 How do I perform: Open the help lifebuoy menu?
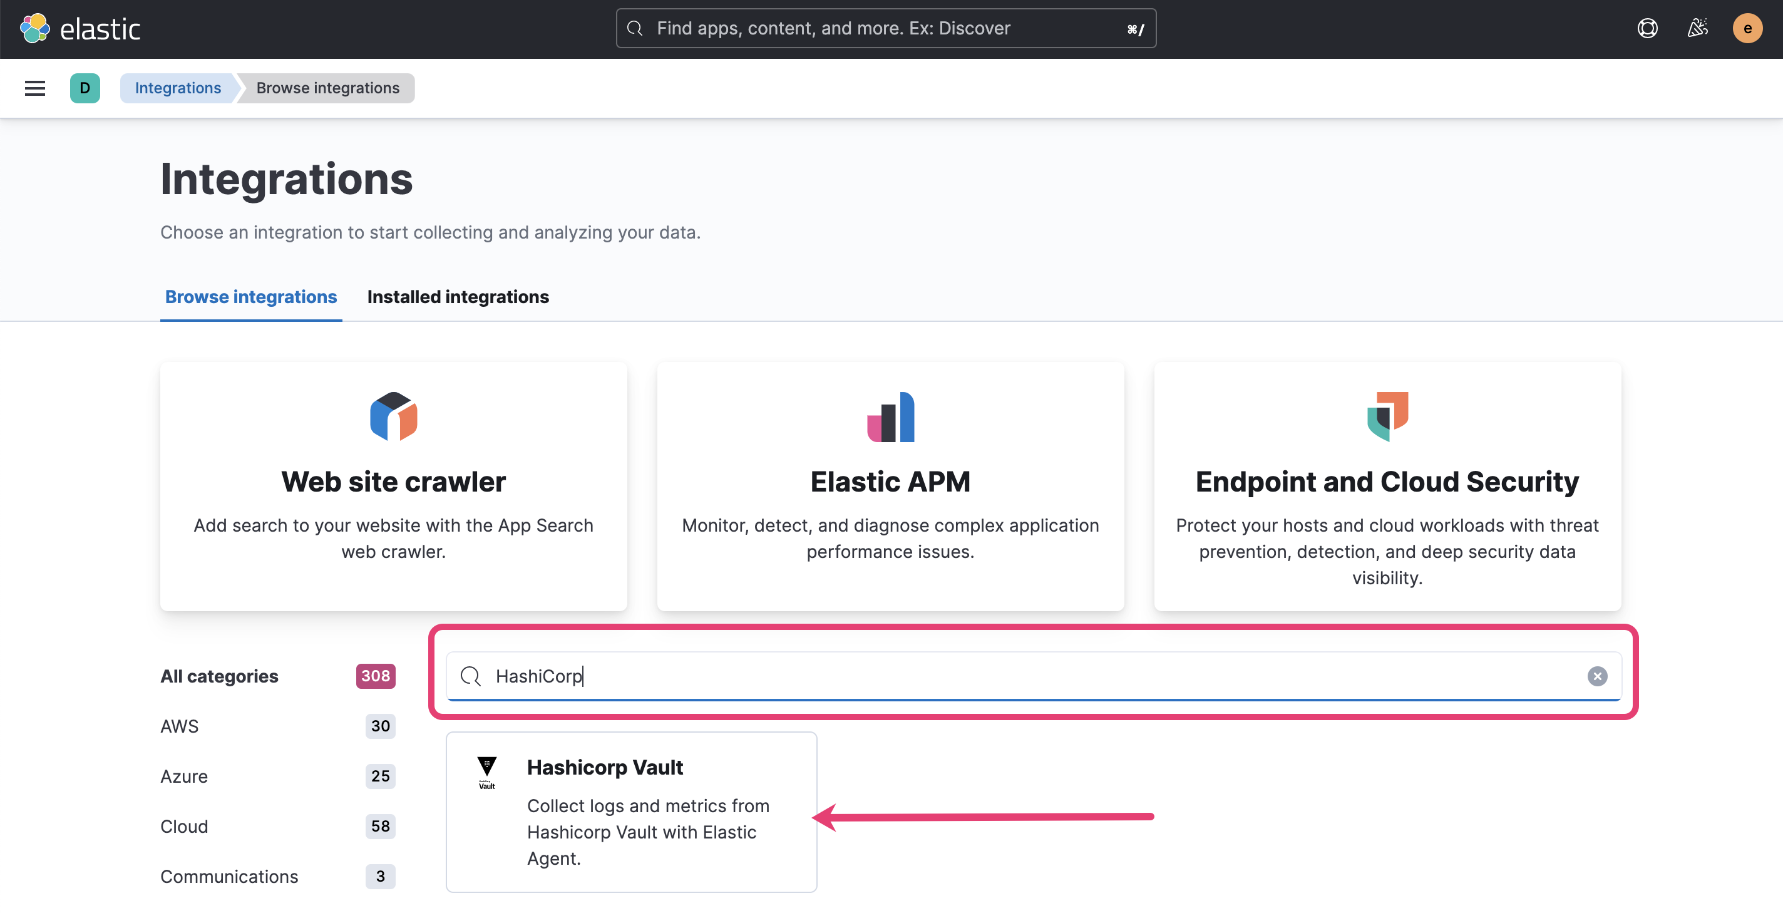point(1647,28)
